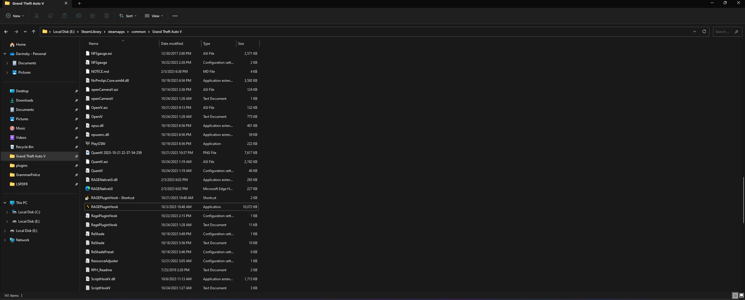745x300 pixels.
Task: Click the Share toolbar icon
Action: [93, 16]
